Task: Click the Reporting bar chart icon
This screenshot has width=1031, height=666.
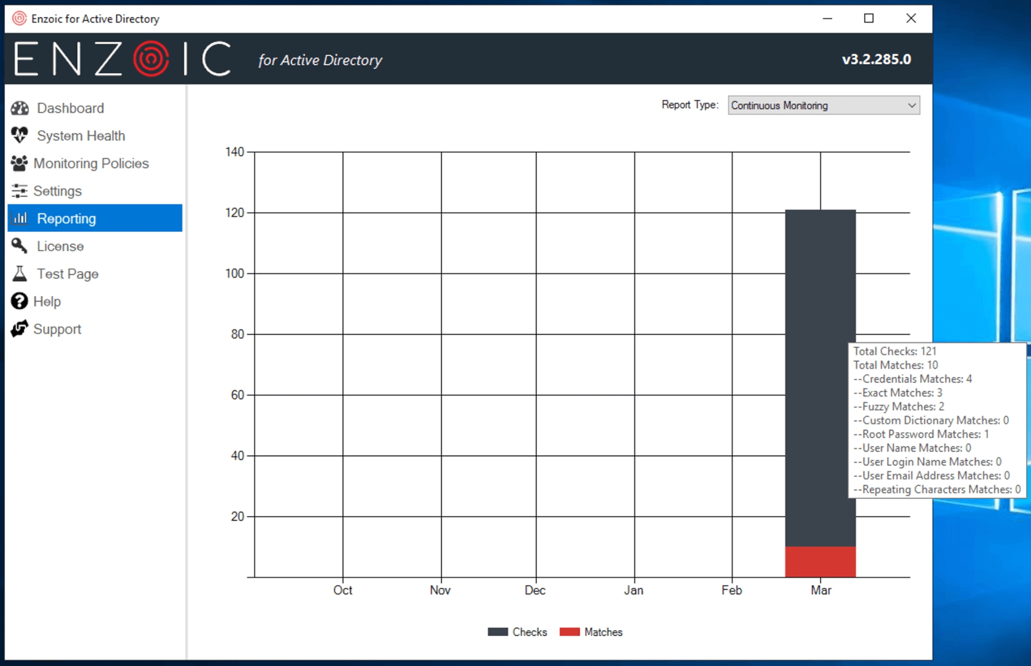Action: pyautogui.click(x=20, y=218)
